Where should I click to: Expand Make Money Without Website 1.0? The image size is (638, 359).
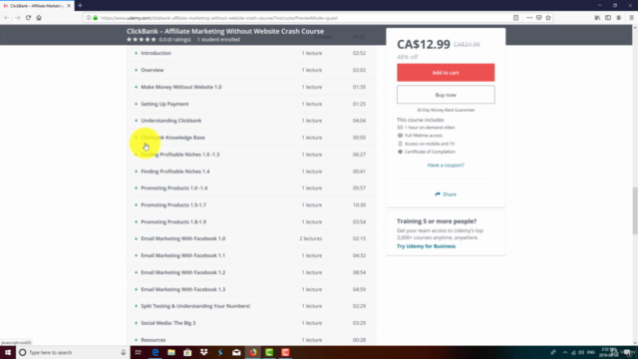(x=136, y=87)
